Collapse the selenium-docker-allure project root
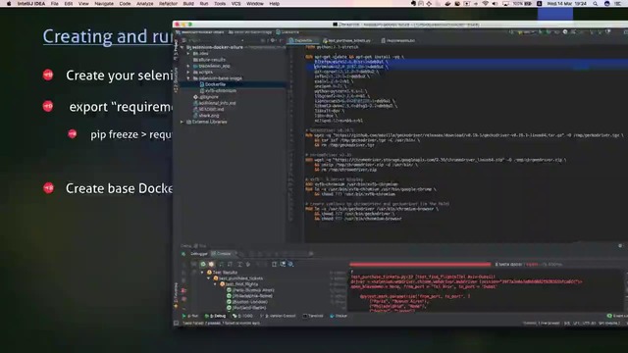The width and height of the screenshot is (628, 353). coord(183,47)
